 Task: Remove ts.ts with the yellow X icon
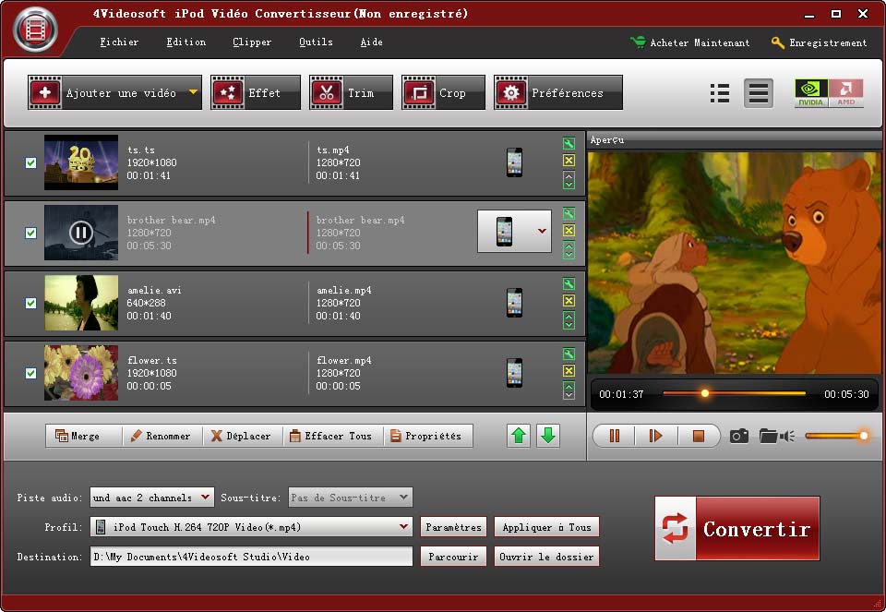point(569,161)
